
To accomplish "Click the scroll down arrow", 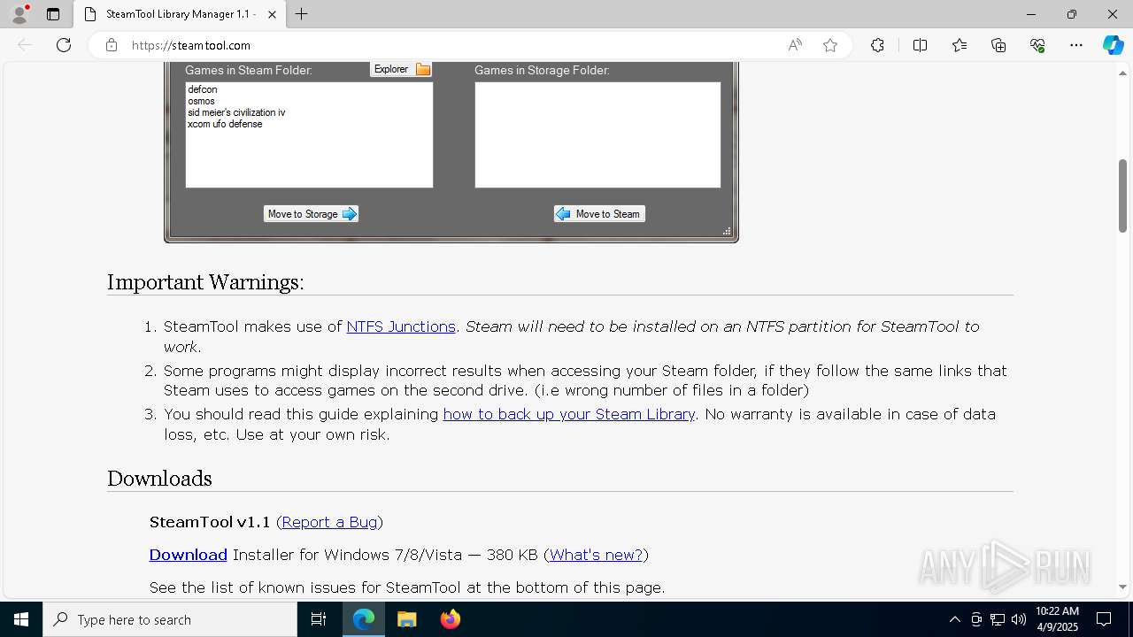I will point(1122,587).
